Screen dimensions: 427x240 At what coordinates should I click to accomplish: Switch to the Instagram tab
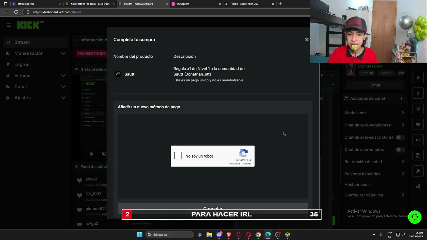point(196,4)
